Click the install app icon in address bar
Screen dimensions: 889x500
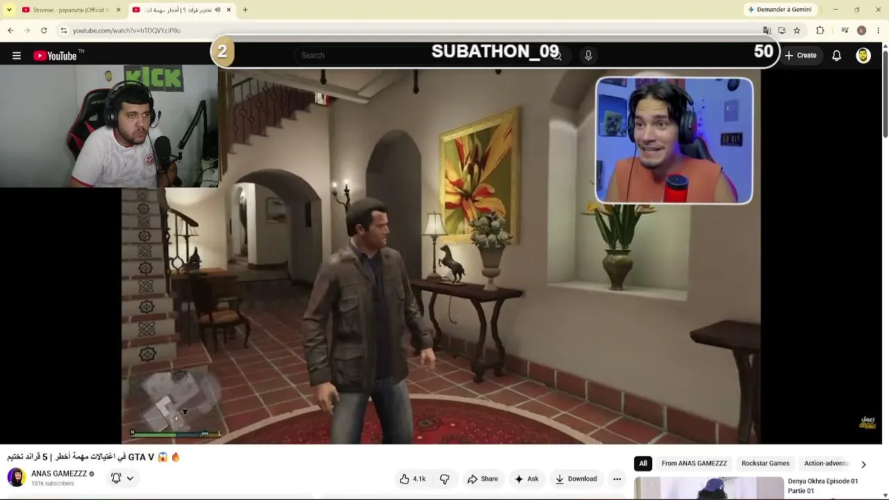coord(781,31)
